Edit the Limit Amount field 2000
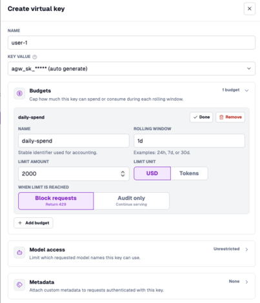The width and height of the screenshot is (260, 303). (74, 173)
